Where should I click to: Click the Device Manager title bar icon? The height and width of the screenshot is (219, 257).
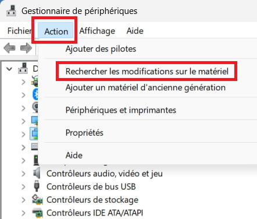coord(11,10)
